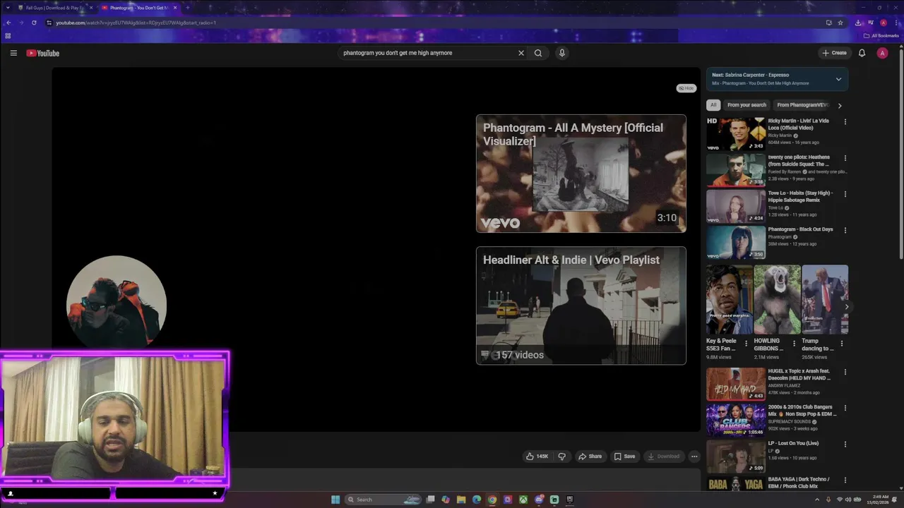Viewport: 904px width, 508px height.
Task: Show more Shorts with the right arrow
Action: [846, 307]
